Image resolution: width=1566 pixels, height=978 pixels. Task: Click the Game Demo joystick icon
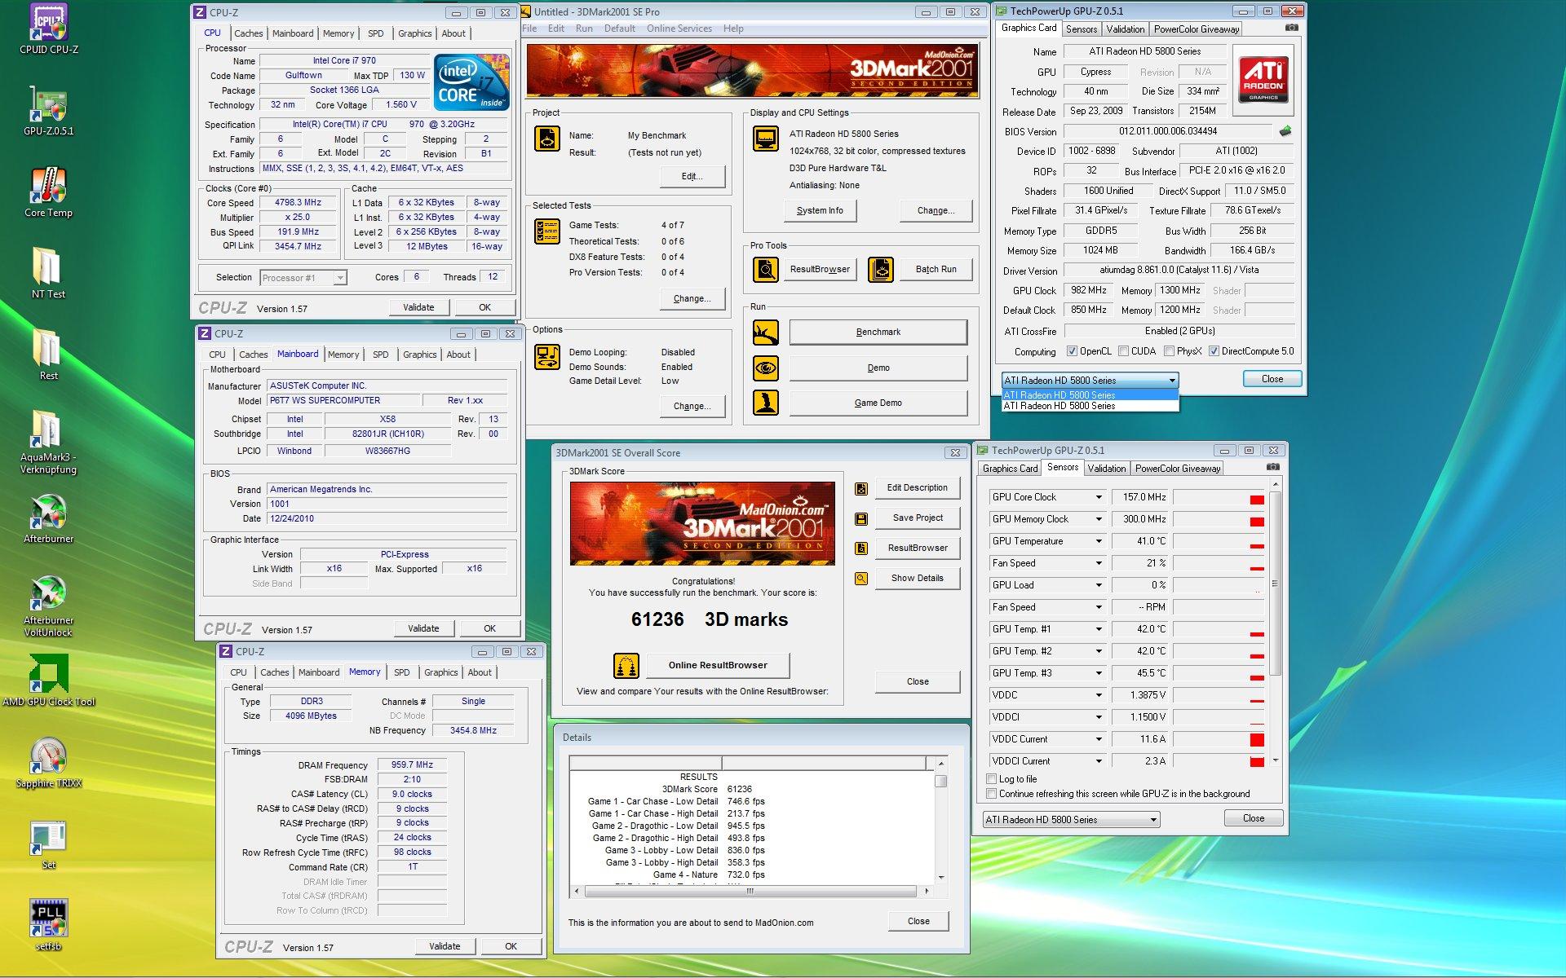point(765,403)
